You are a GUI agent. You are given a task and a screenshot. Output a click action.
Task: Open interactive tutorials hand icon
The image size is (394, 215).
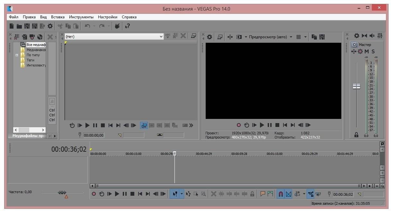click(x=117, y=26)
